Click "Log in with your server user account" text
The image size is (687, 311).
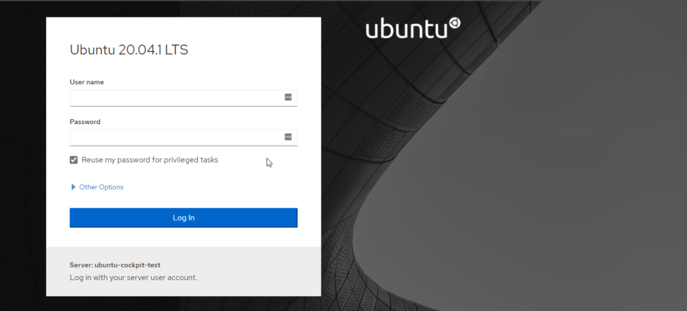pyautogui.click(x=133, y=277)
